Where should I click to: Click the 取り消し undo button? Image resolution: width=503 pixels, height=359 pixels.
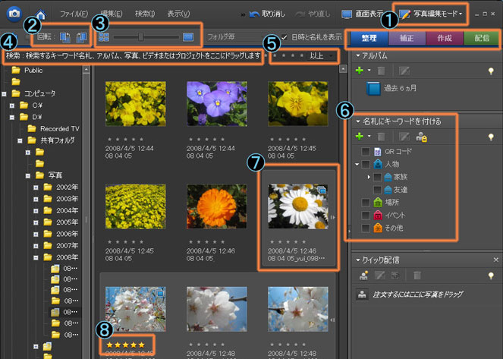(x=272, y=14)
